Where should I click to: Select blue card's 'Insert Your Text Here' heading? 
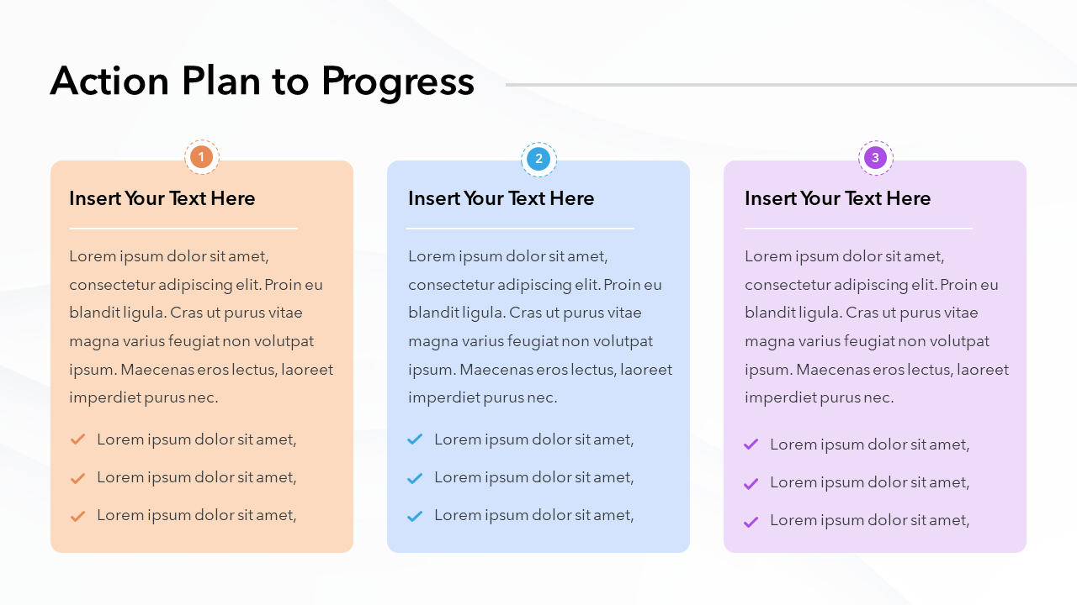tap(501, 198)
